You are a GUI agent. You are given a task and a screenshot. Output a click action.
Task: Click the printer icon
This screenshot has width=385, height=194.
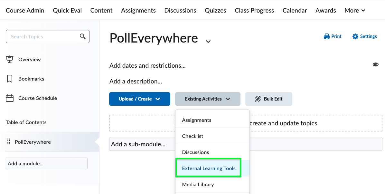click(x=326, y=36)
